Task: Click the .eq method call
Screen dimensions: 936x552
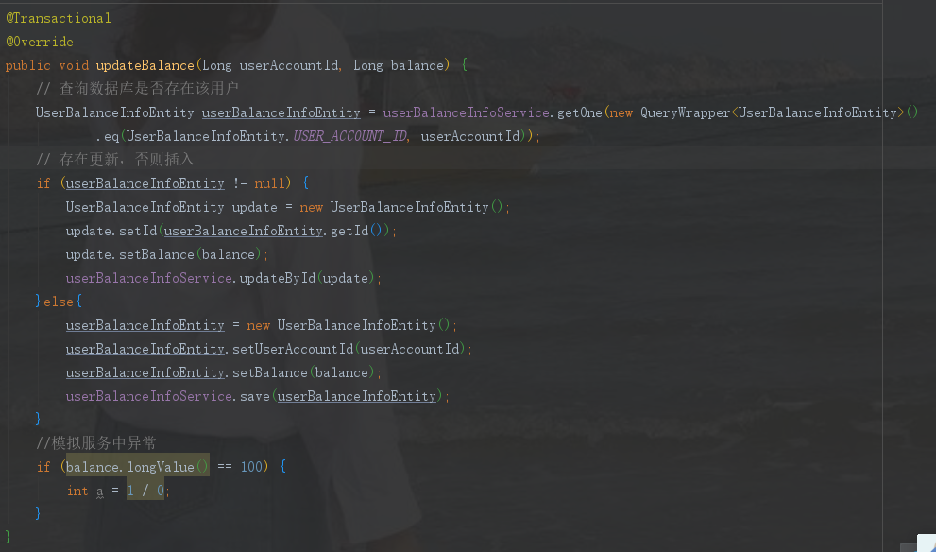Action: [108, 137]
